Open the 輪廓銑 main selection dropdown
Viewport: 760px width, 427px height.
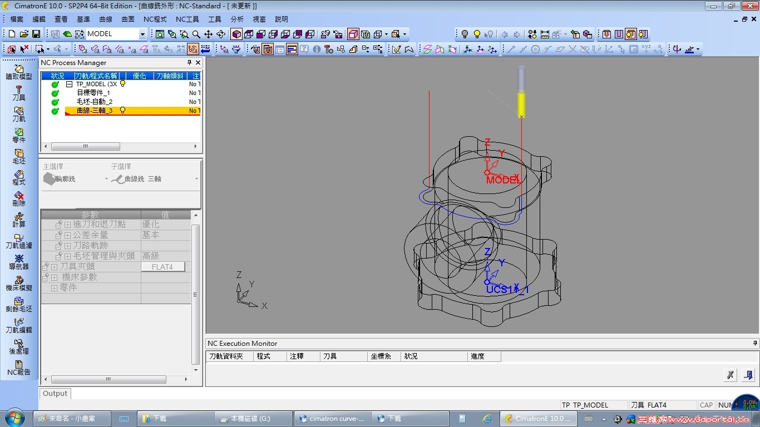106,179
